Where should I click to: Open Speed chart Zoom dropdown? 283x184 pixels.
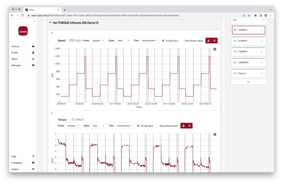point(123,40)
